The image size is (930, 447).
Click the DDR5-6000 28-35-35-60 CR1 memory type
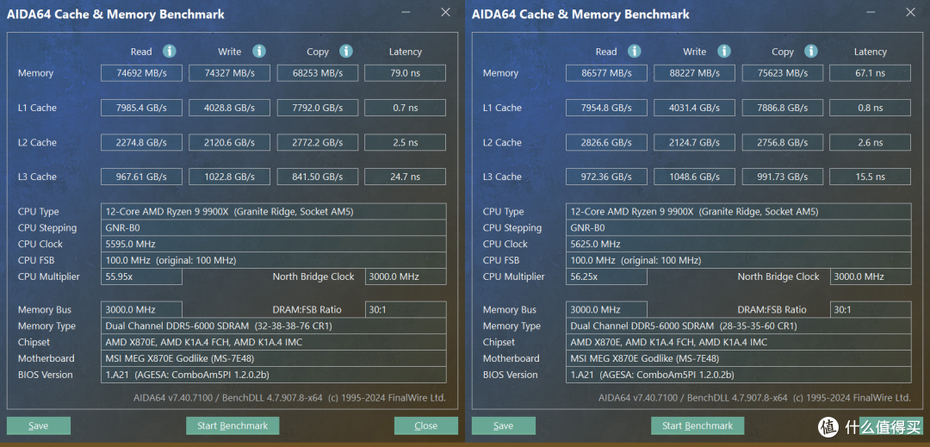[x=739, y=326]
